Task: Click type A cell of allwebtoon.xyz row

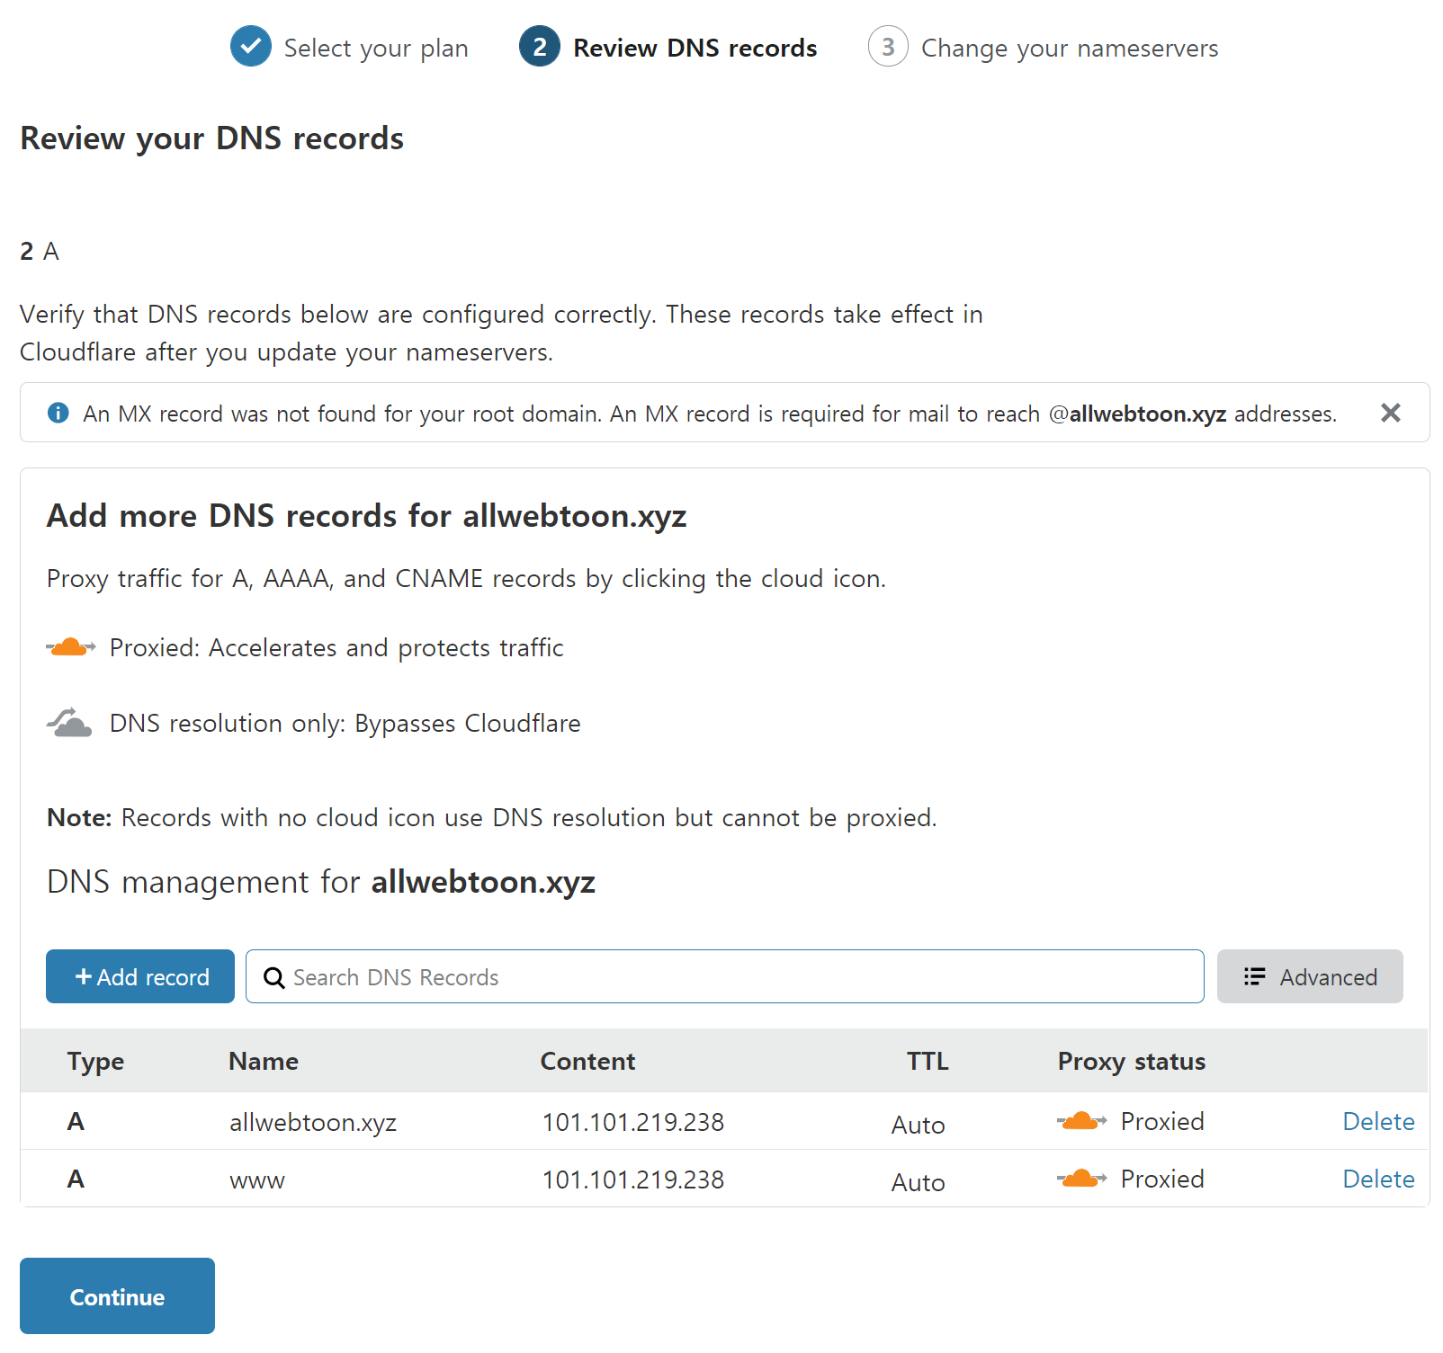Action: pyautogui.click(x=76, y=1121)
